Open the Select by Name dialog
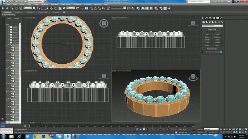 click(x=38, y=8)
